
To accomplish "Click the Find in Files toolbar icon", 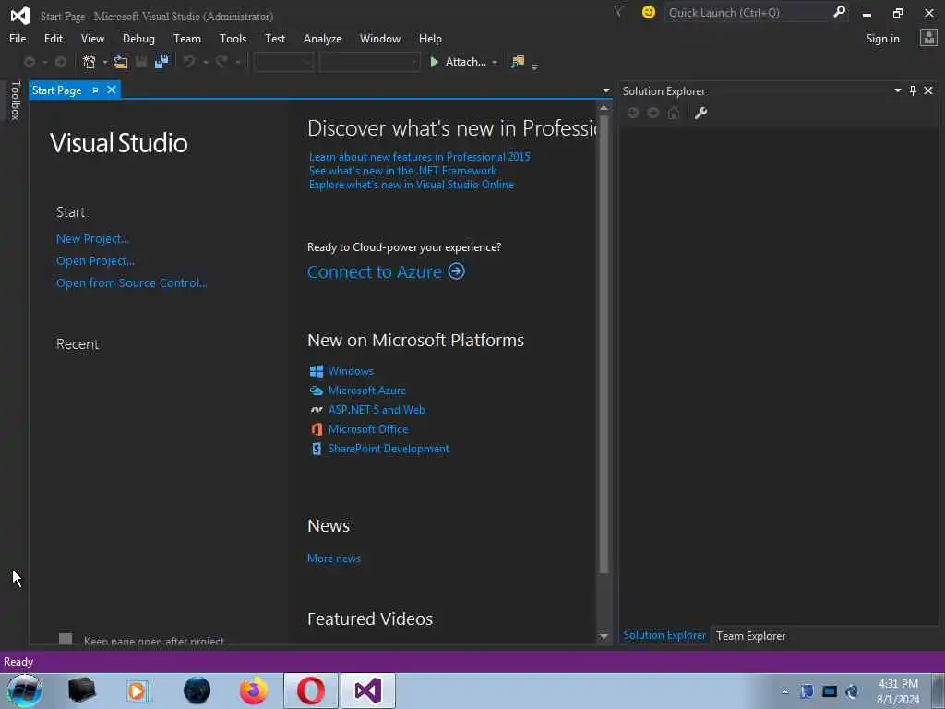I will point(518,62).
